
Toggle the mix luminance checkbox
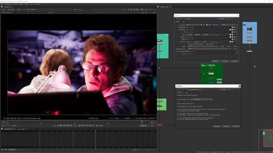click(x=187, y=51)
